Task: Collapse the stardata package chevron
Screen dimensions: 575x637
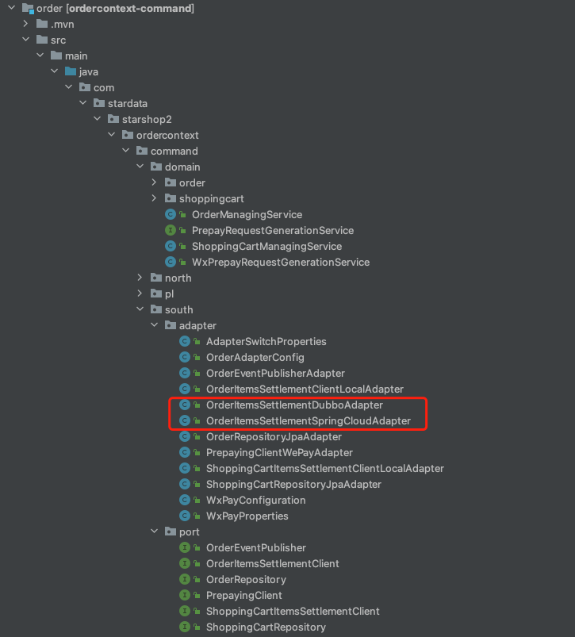Action: (x=82, y=103)
